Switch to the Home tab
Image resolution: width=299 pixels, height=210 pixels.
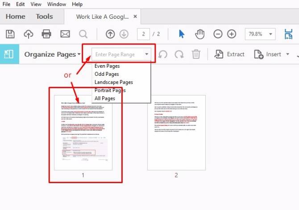point(16,16)
